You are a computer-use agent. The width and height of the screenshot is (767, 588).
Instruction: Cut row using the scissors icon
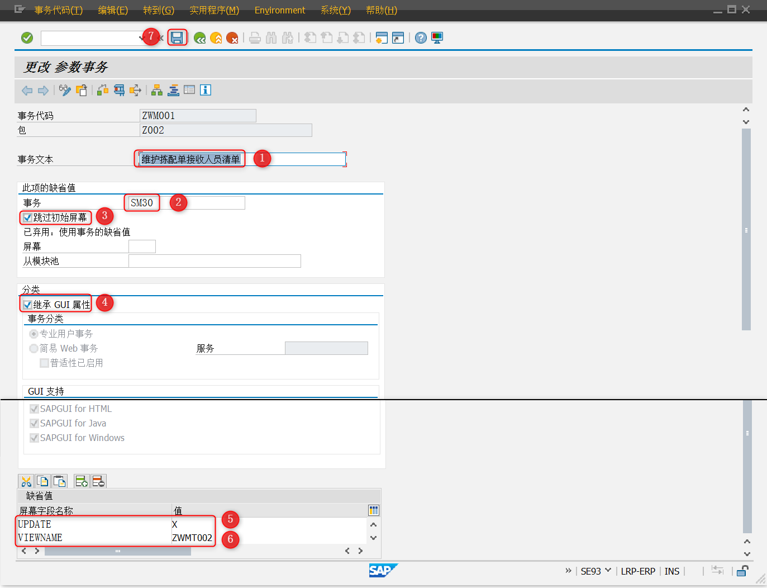point(26,481)
